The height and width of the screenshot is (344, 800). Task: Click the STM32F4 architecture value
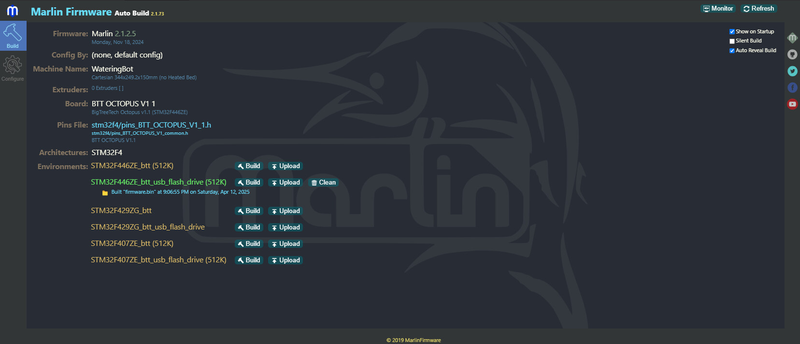[107, 153]
